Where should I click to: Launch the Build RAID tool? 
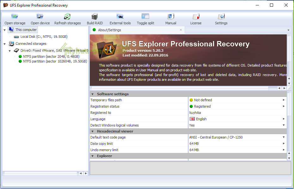tap(95, 19)
